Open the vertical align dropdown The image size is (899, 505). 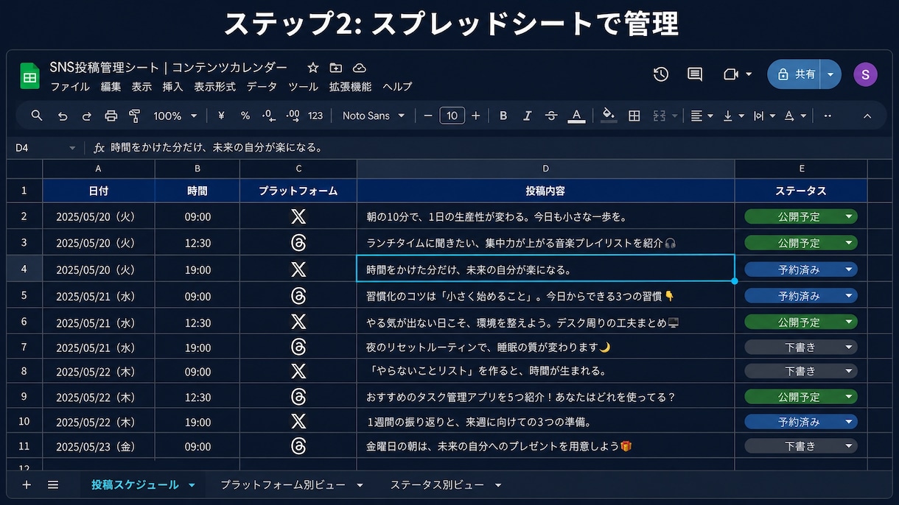click(x=733, y=116)
